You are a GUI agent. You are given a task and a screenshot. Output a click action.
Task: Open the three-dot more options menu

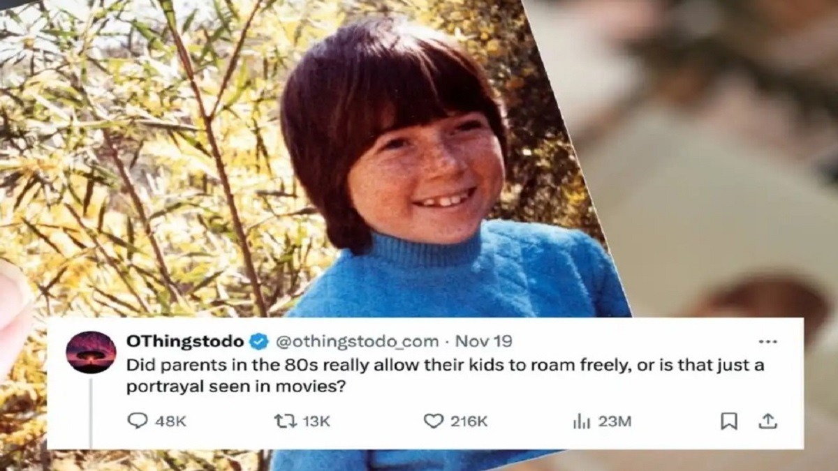(767, 342)
